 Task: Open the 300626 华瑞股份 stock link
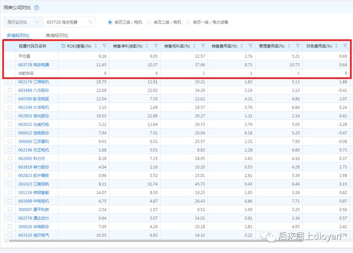point(34,227)
